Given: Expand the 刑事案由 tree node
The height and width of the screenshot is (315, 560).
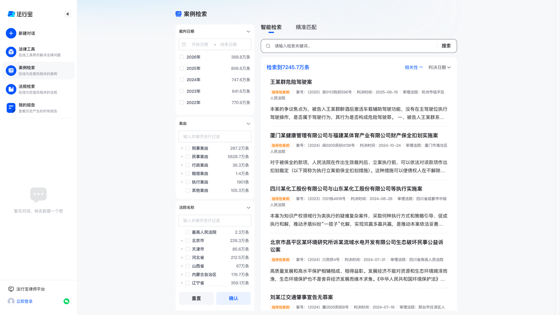Looking at the screenshot, I should [x=182, y=148].
